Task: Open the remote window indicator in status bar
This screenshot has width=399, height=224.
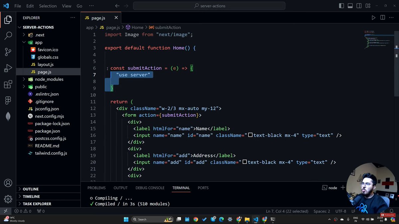Action: 5,211
